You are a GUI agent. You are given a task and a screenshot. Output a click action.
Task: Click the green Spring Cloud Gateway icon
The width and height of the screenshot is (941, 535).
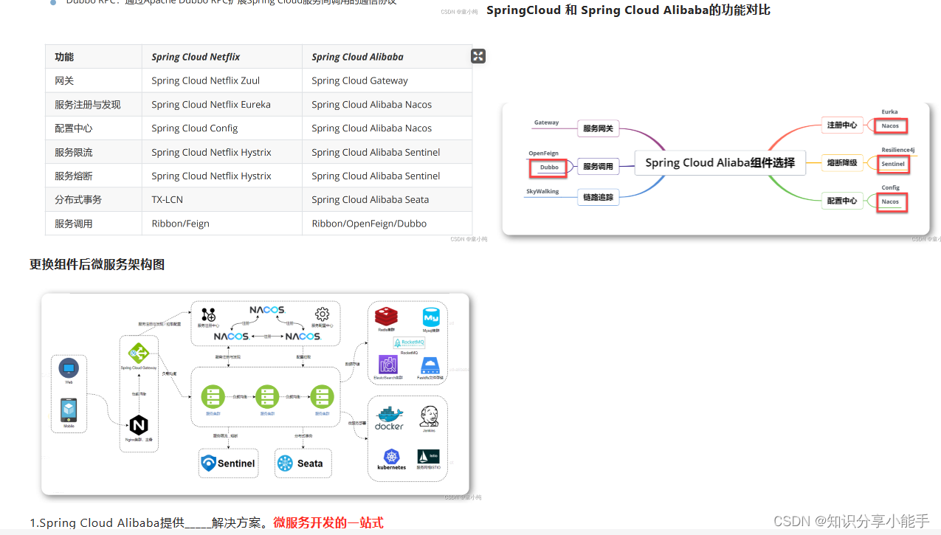point(139,353)
